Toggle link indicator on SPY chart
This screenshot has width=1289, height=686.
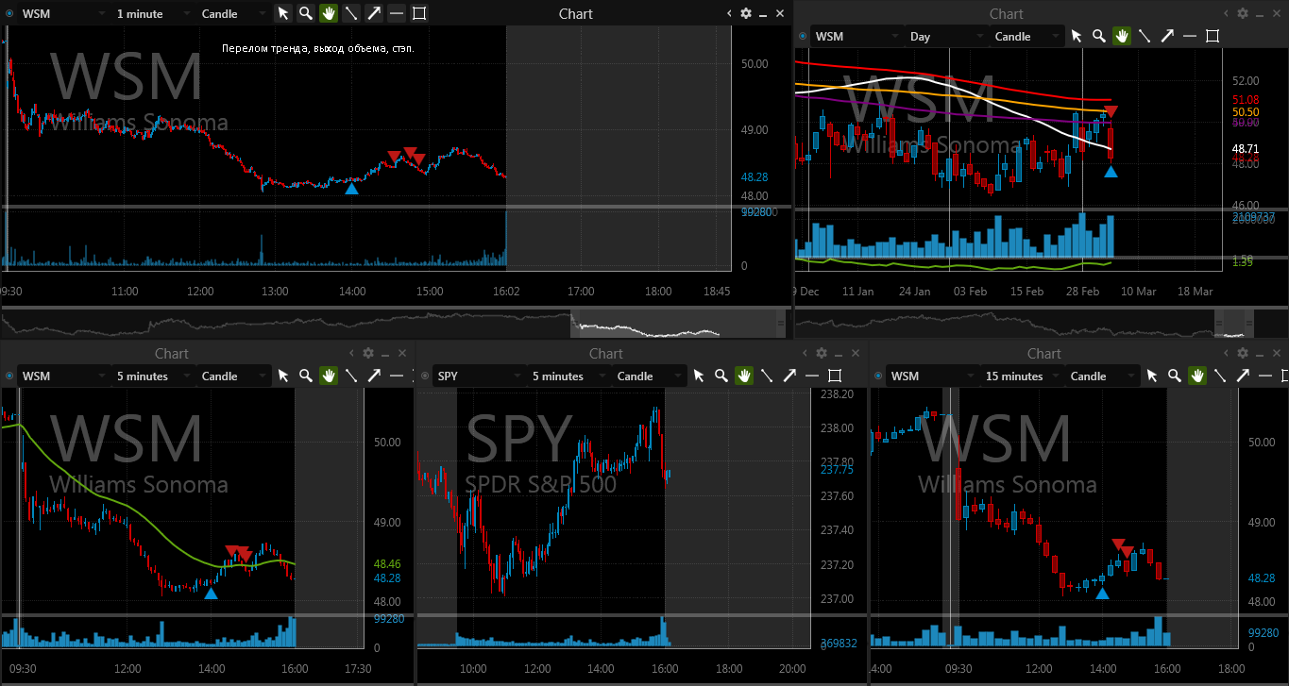[x=425, y=376]
